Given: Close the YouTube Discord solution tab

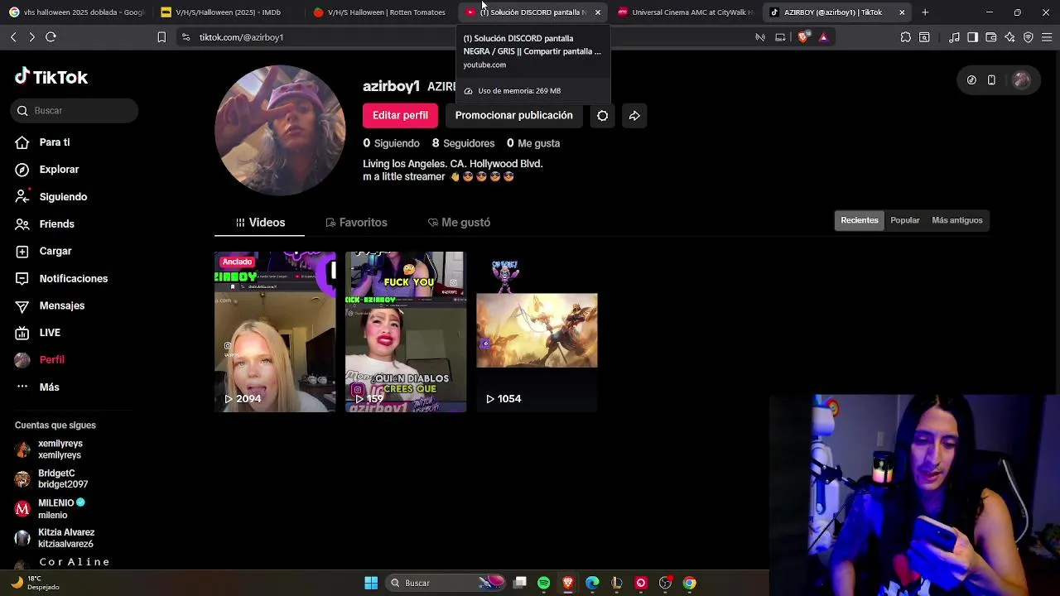Looking at the screenshot, I should pyautogui.click(x=597, y=12).
